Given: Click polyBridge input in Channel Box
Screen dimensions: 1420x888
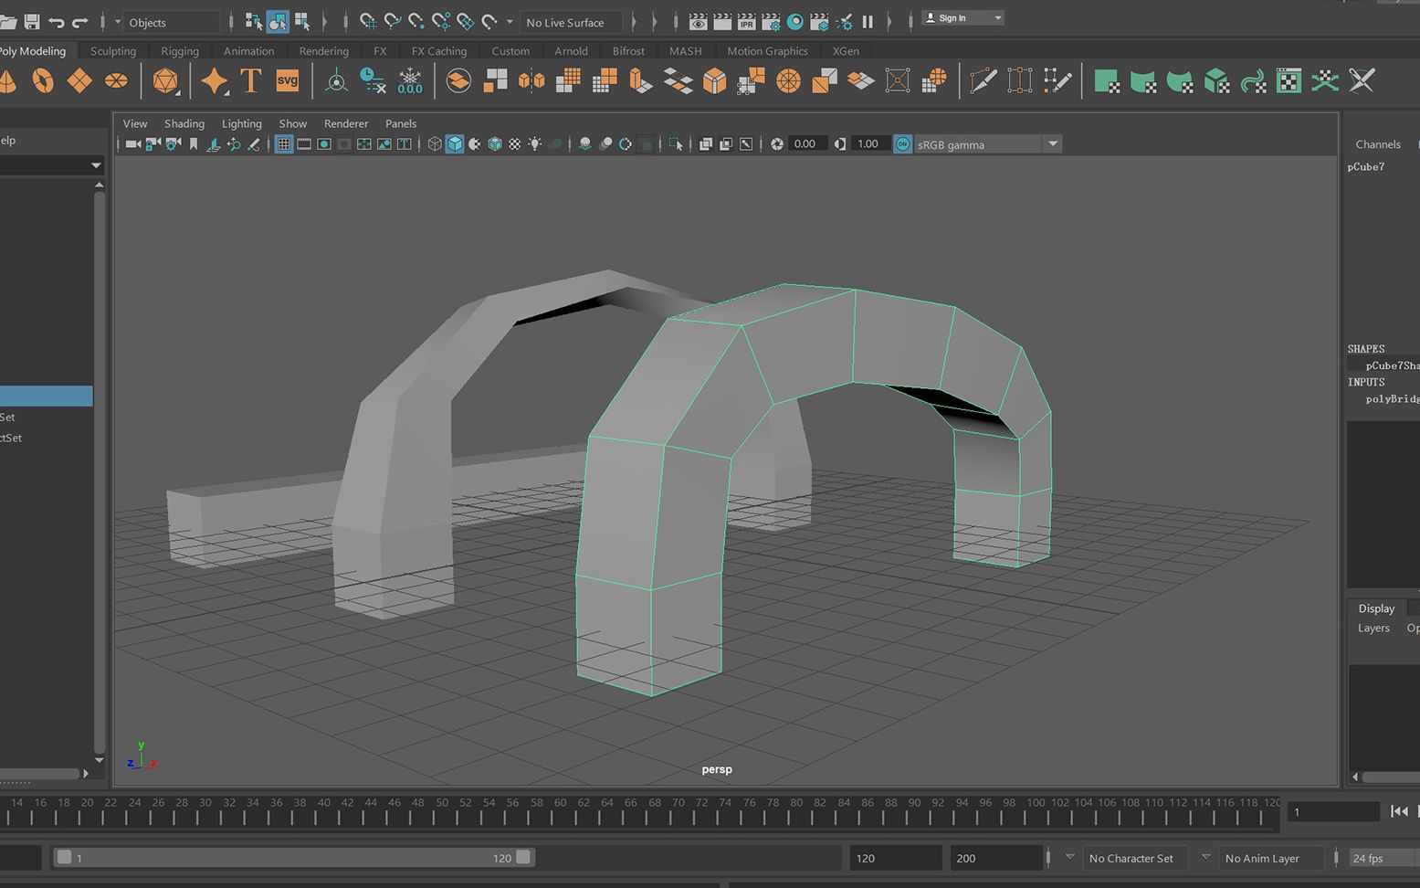Looking at the screenshot, I should [x=1392, y=398].
